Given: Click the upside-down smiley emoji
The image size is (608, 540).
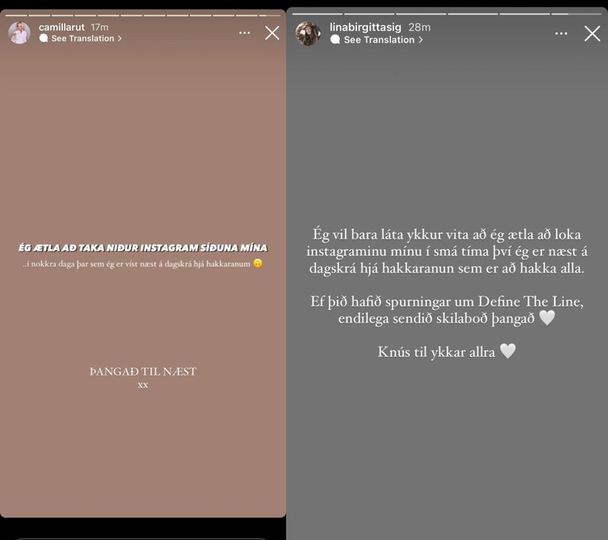Looking at the screenshot, I should click(258, 264).
